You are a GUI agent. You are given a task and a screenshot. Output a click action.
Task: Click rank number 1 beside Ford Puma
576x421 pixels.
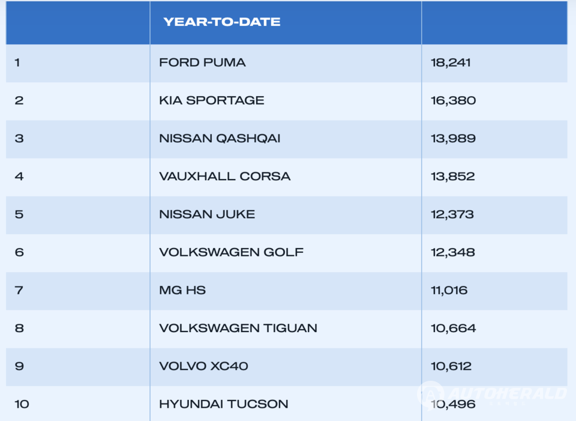tap(17, 62)
